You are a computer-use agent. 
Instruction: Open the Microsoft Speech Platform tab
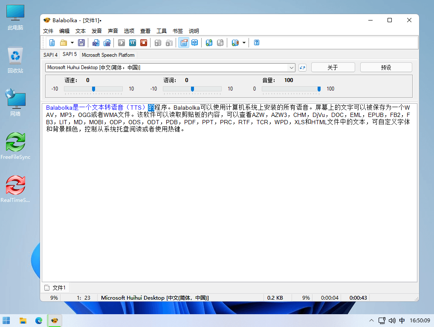click(108, 55)
